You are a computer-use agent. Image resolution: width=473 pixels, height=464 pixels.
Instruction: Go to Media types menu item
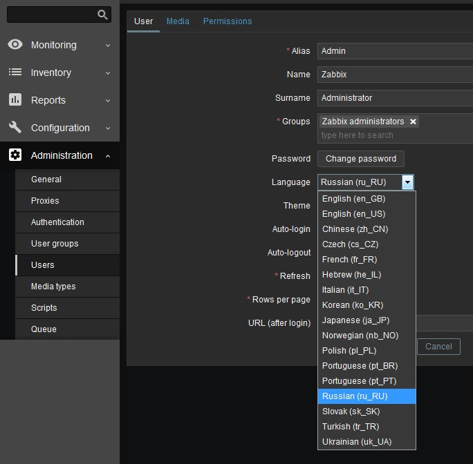(x=53, y=287)
